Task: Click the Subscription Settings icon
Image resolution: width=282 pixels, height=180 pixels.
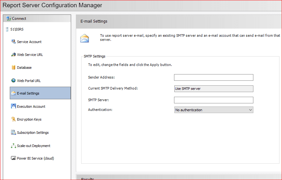Action: click(x=14, y=133)
